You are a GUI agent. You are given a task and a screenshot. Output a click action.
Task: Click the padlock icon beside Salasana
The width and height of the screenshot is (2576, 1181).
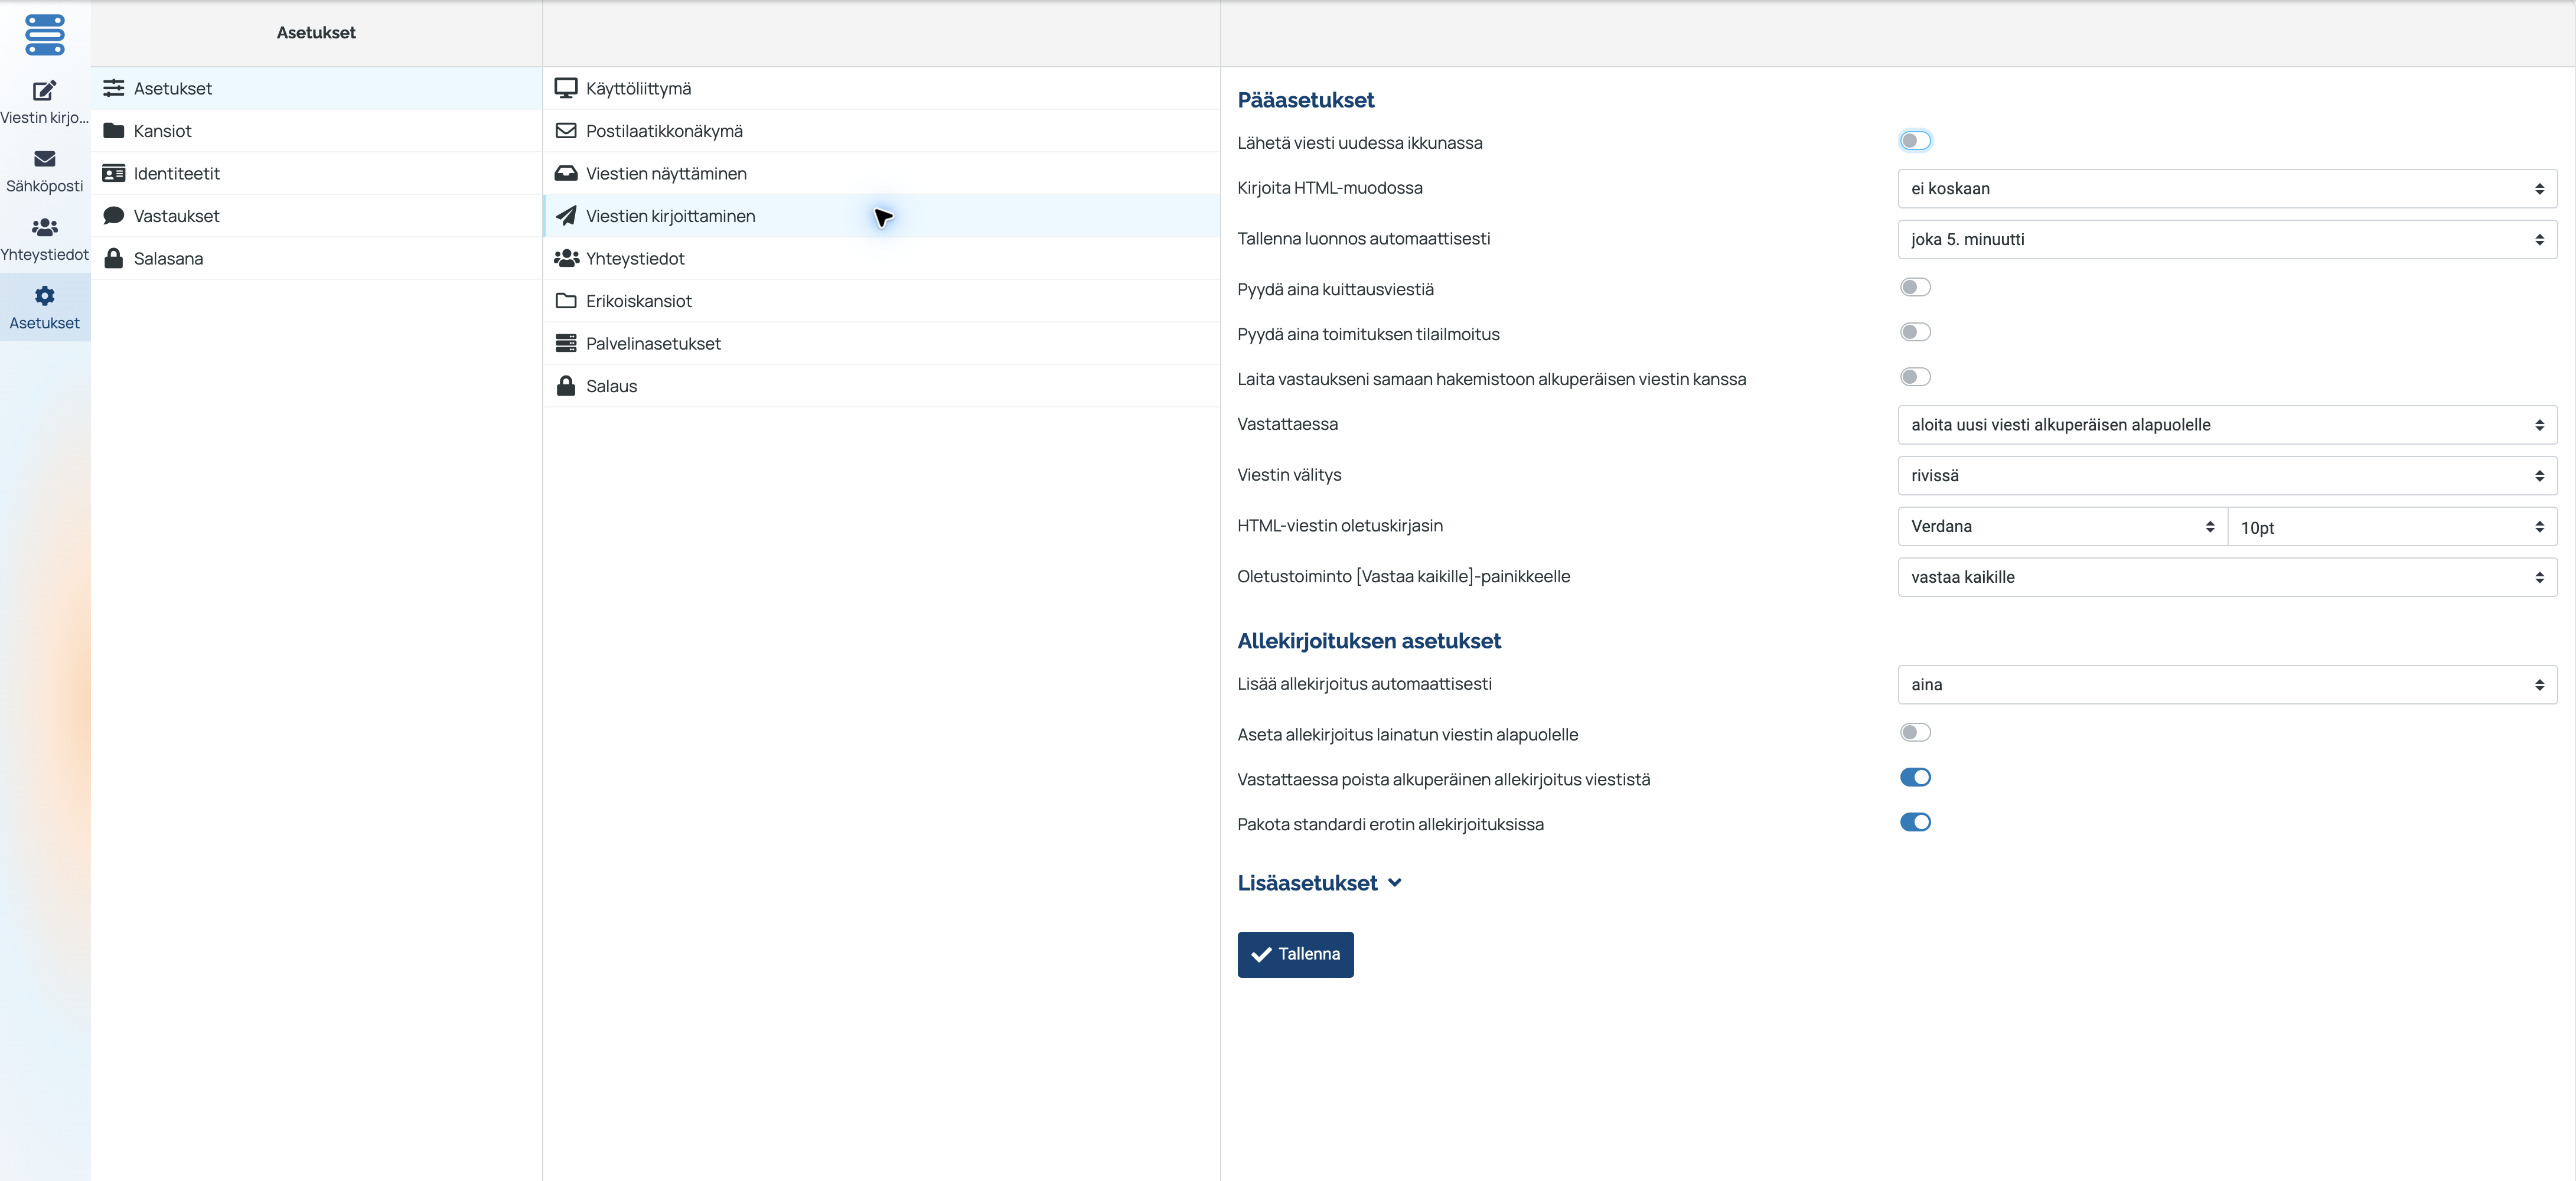(x=114, y=258)
